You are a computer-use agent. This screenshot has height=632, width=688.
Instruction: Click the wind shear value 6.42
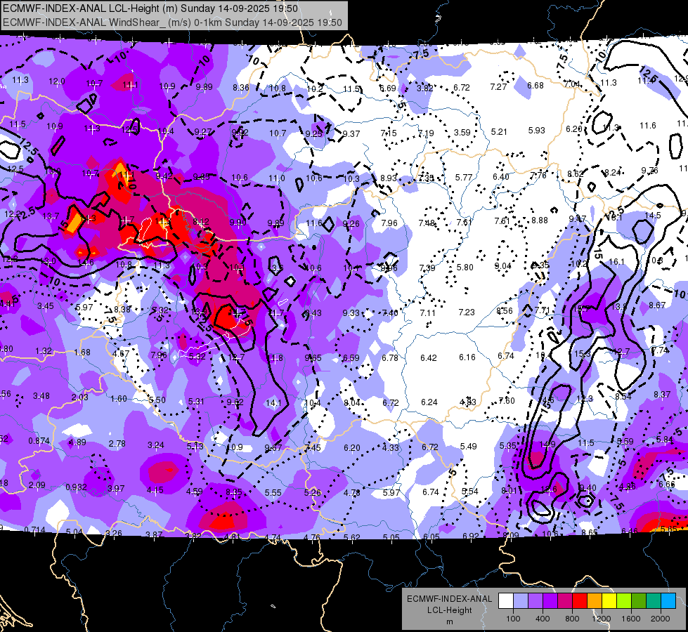click(428, 358)
